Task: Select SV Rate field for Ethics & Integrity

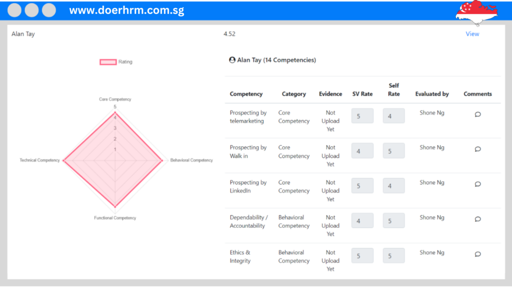Action: click(362, 255)
